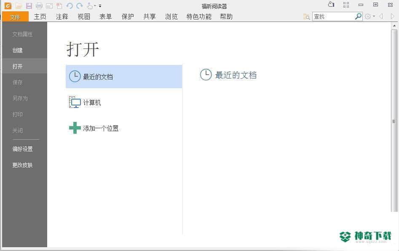This screenshot has width=399, height=251.
Task: Click the new blank document icon
Action: pyautogui.click(x=59, y=5)
